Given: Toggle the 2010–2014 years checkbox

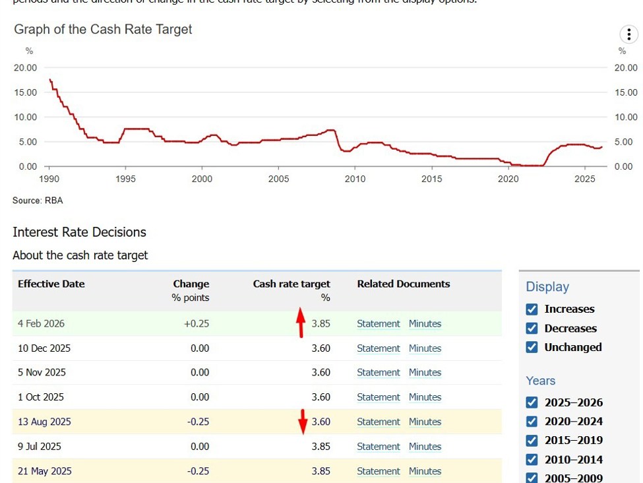Looking at the screenshot, I should click(532, 460).
